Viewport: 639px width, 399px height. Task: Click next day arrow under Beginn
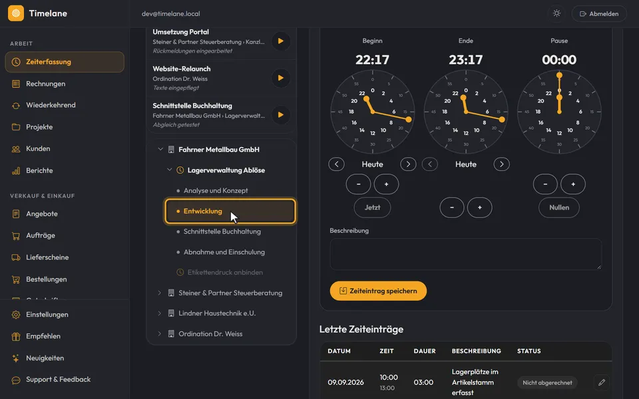pyautogui.click(x=408, y=164)
